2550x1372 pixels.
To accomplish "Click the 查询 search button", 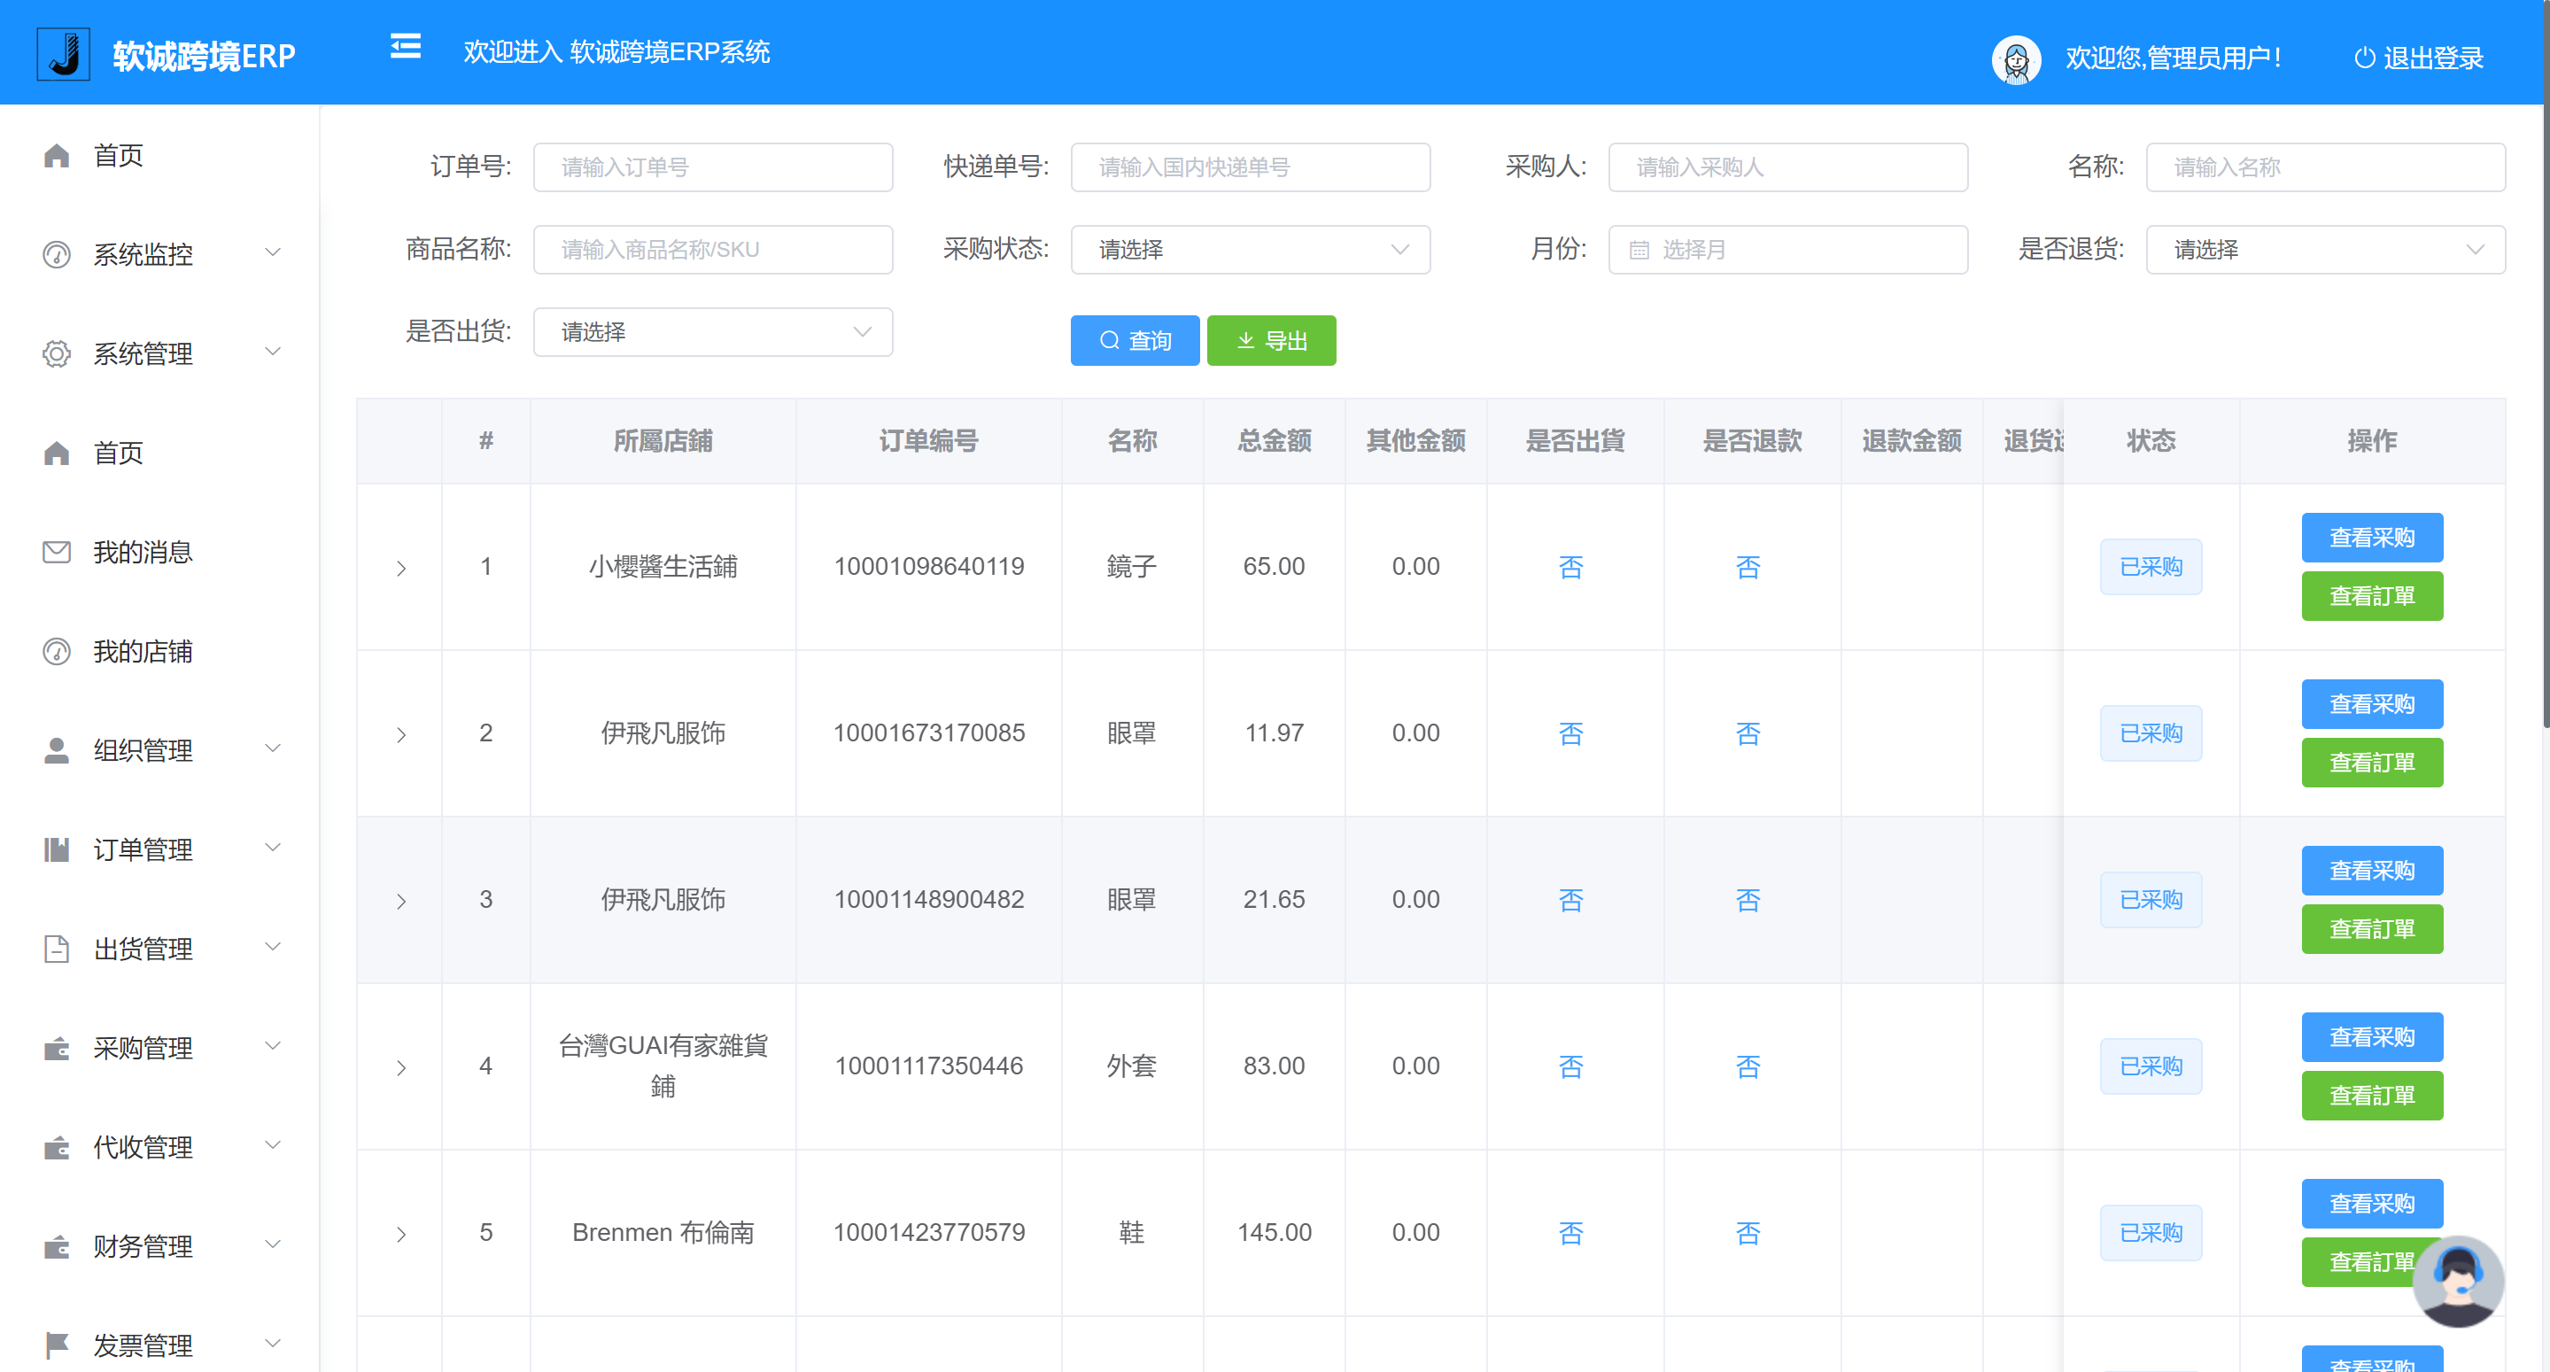I will point(1135,340).
